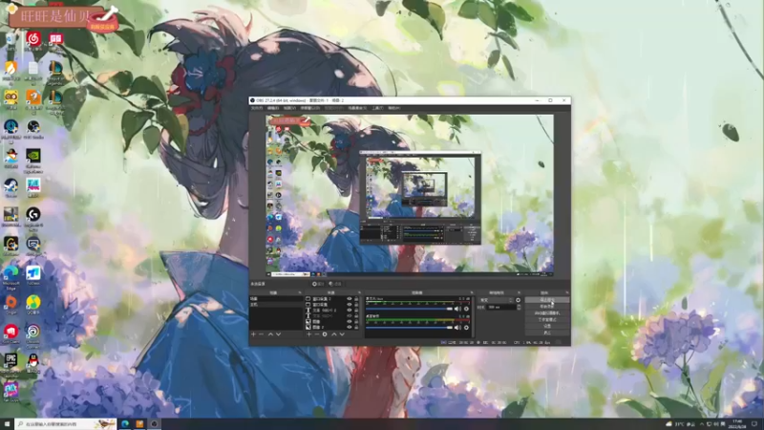The height and width of the screenshot is (430, 764).
Task: Open the 文件 menu in OBS
Action: tap(257, 108)
